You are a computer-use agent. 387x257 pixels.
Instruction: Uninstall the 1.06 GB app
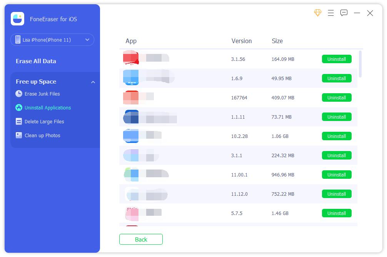tap(337, 136)
